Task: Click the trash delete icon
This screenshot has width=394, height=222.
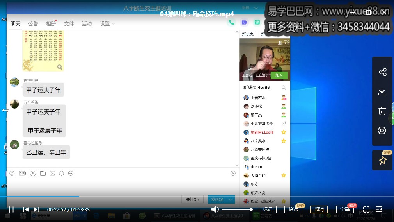Action: (382, 111)
